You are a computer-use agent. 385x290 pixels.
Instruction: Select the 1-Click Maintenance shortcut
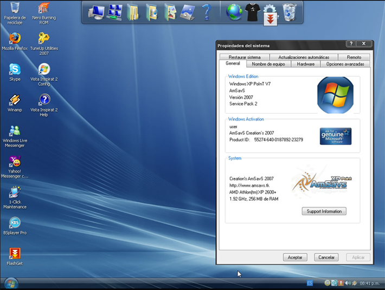pyautogui.click(x=15, y=197)
